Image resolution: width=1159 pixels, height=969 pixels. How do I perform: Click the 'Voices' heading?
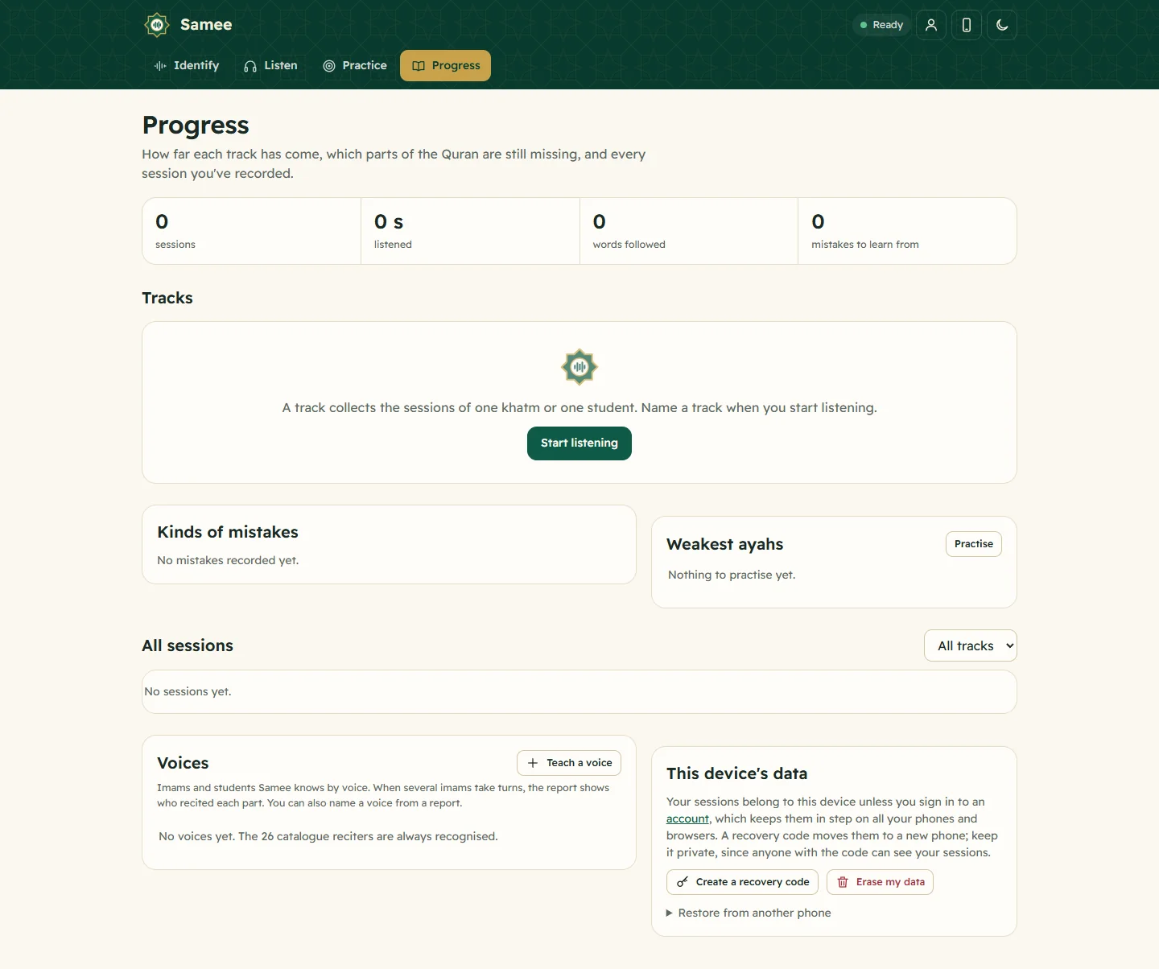(183, 763)
